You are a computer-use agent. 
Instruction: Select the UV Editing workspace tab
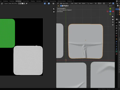(x=18, y=1)
